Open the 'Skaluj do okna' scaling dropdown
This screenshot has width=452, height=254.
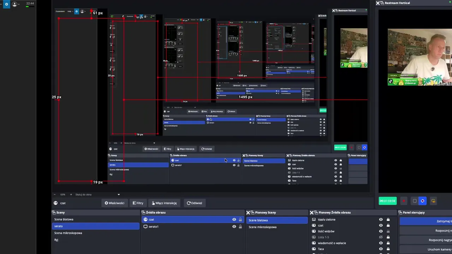pyautogui.click(x=97, y=194)
